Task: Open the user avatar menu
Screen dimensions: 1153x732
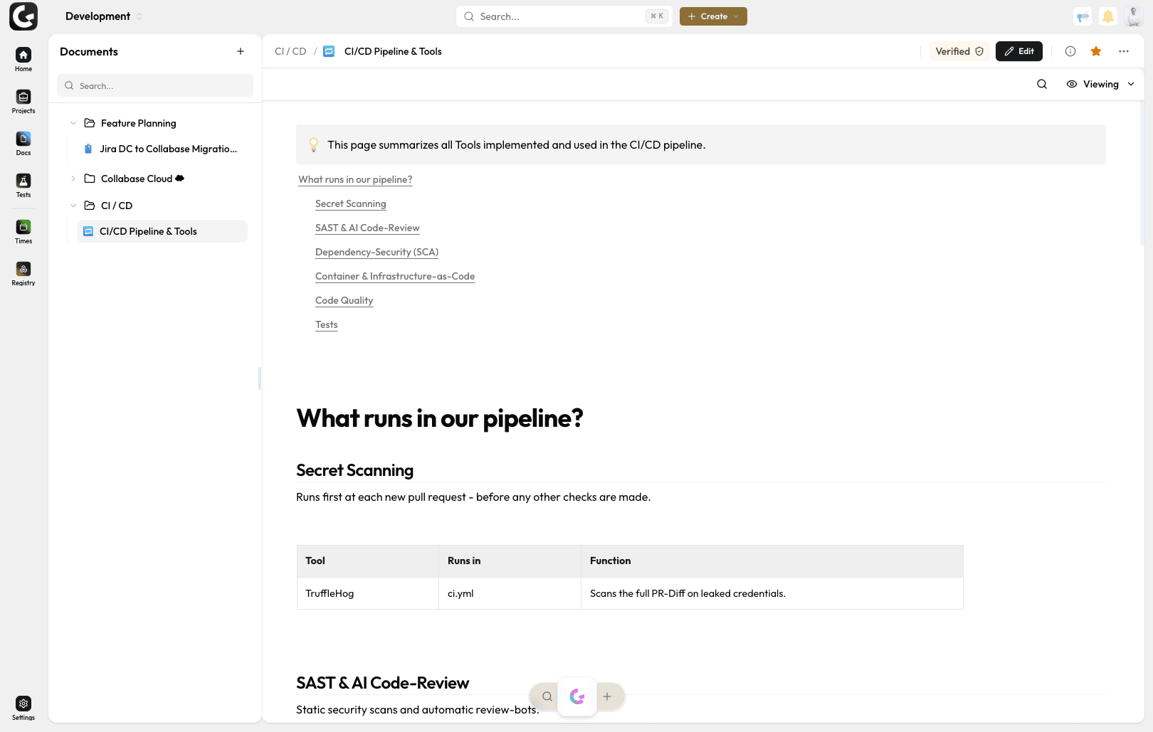Action: [1134, 16]
